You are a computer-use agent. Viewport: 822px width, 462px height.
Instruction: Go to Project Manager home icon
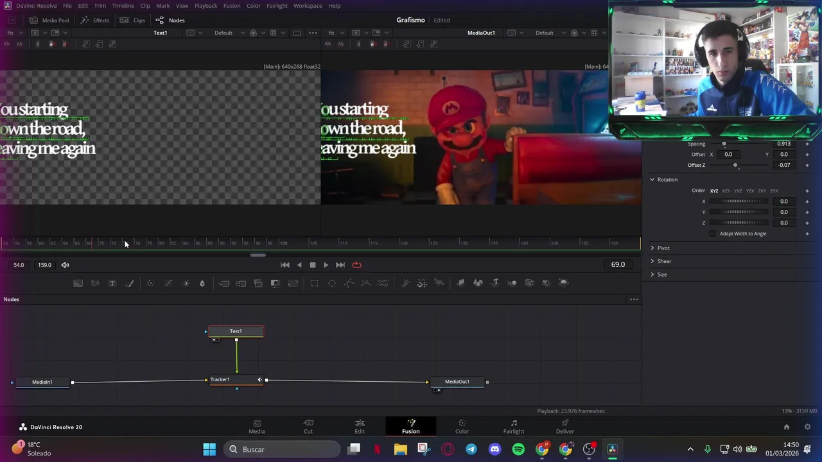(x=786, y=427)
